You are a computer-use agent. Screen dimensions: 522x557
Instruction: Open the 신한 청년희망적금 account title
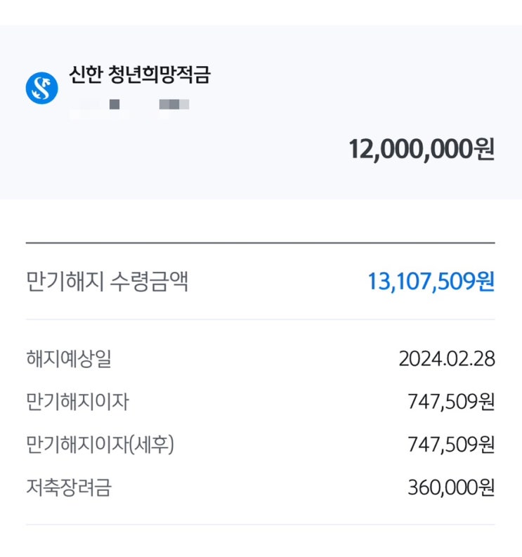pyautogui.click(x=139, y=75)
